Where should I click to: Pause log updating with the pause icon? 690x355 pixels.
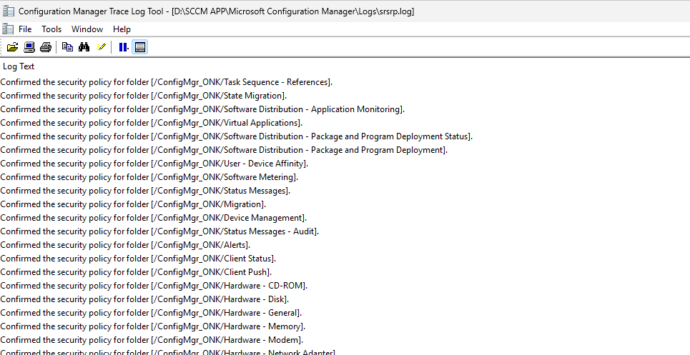pyautogui.click(x=124, y=47)
